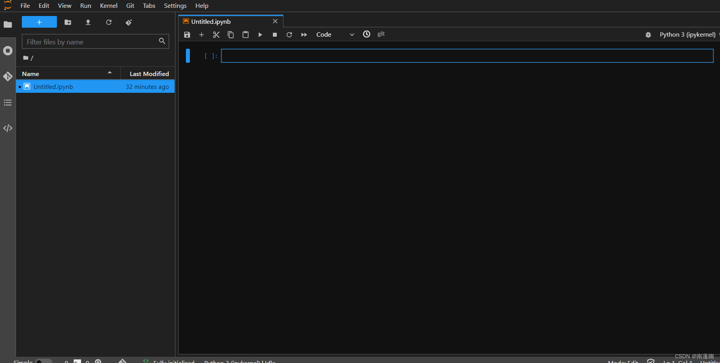This screenshot has height=363, width=720.
Task: Paste cell from clipboard
Action: [246, 35]
